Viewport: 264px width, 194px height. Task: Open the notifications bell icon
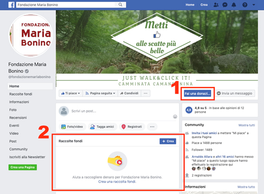click(234, 5)
